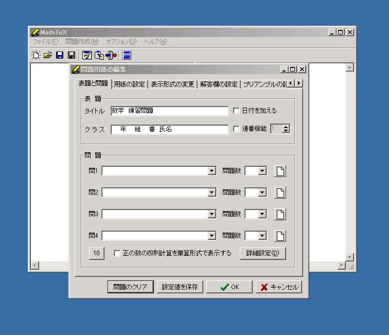Enable the 日付を加える checkbox
Viewport: 389px width, 335px height.
click(236, 111)
